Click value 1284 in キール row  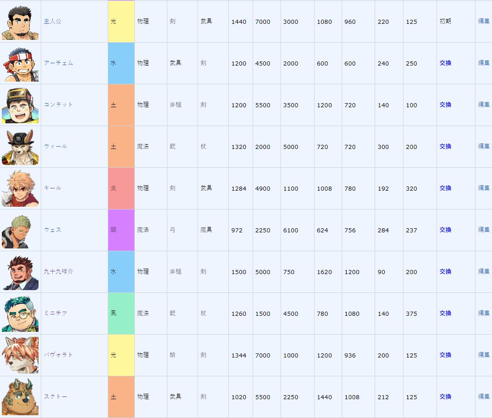(x=239, y=189)
